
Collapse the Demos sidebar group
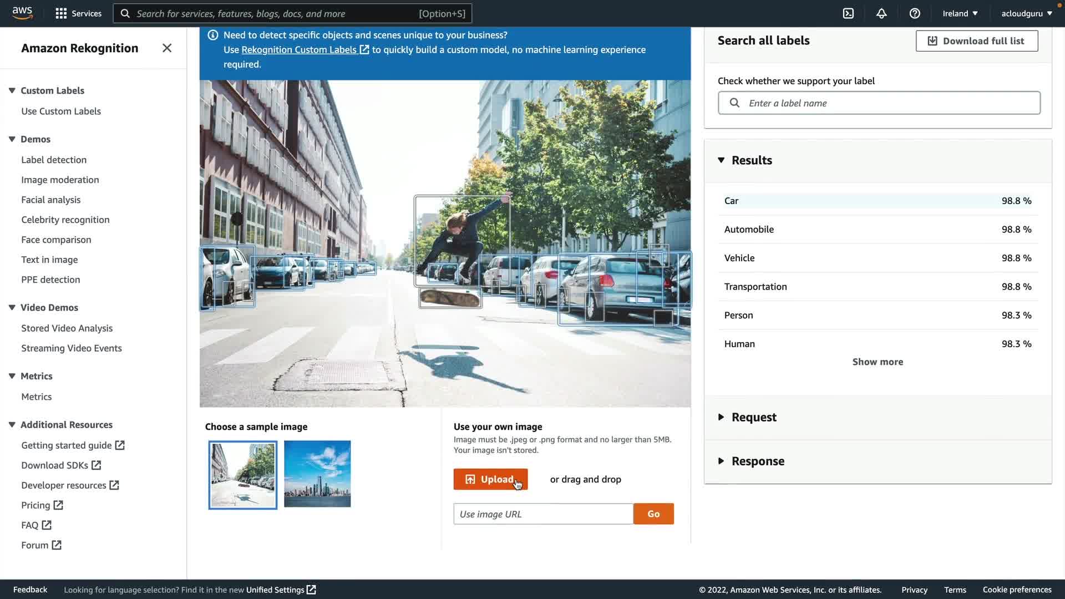(x=12, y=139)
